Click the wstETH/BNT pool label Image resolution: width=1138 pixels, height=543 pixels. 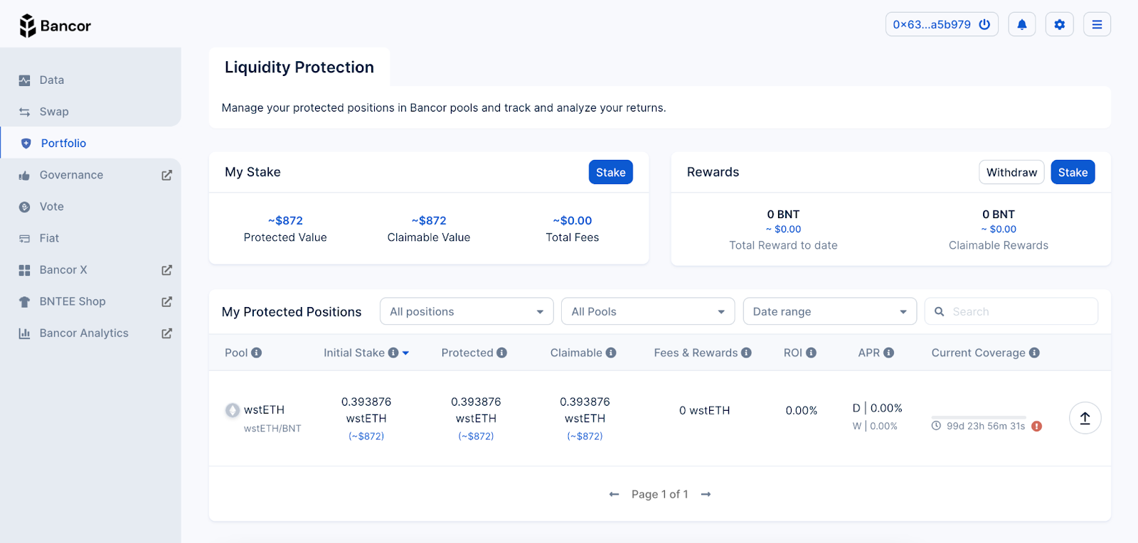point(272,429)
